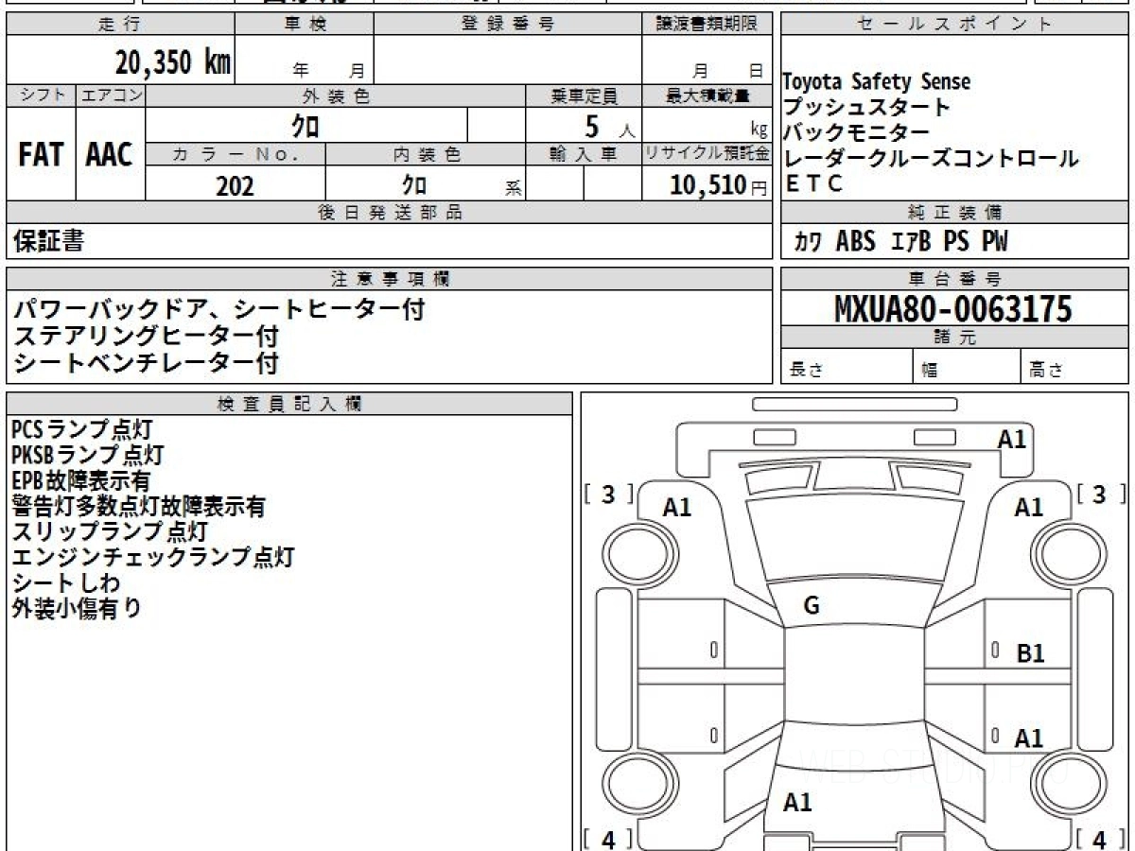This screenshot has height=851, width=1135.
Task: Click the PCSランプ点灯 note
Action: click(81, 429)
